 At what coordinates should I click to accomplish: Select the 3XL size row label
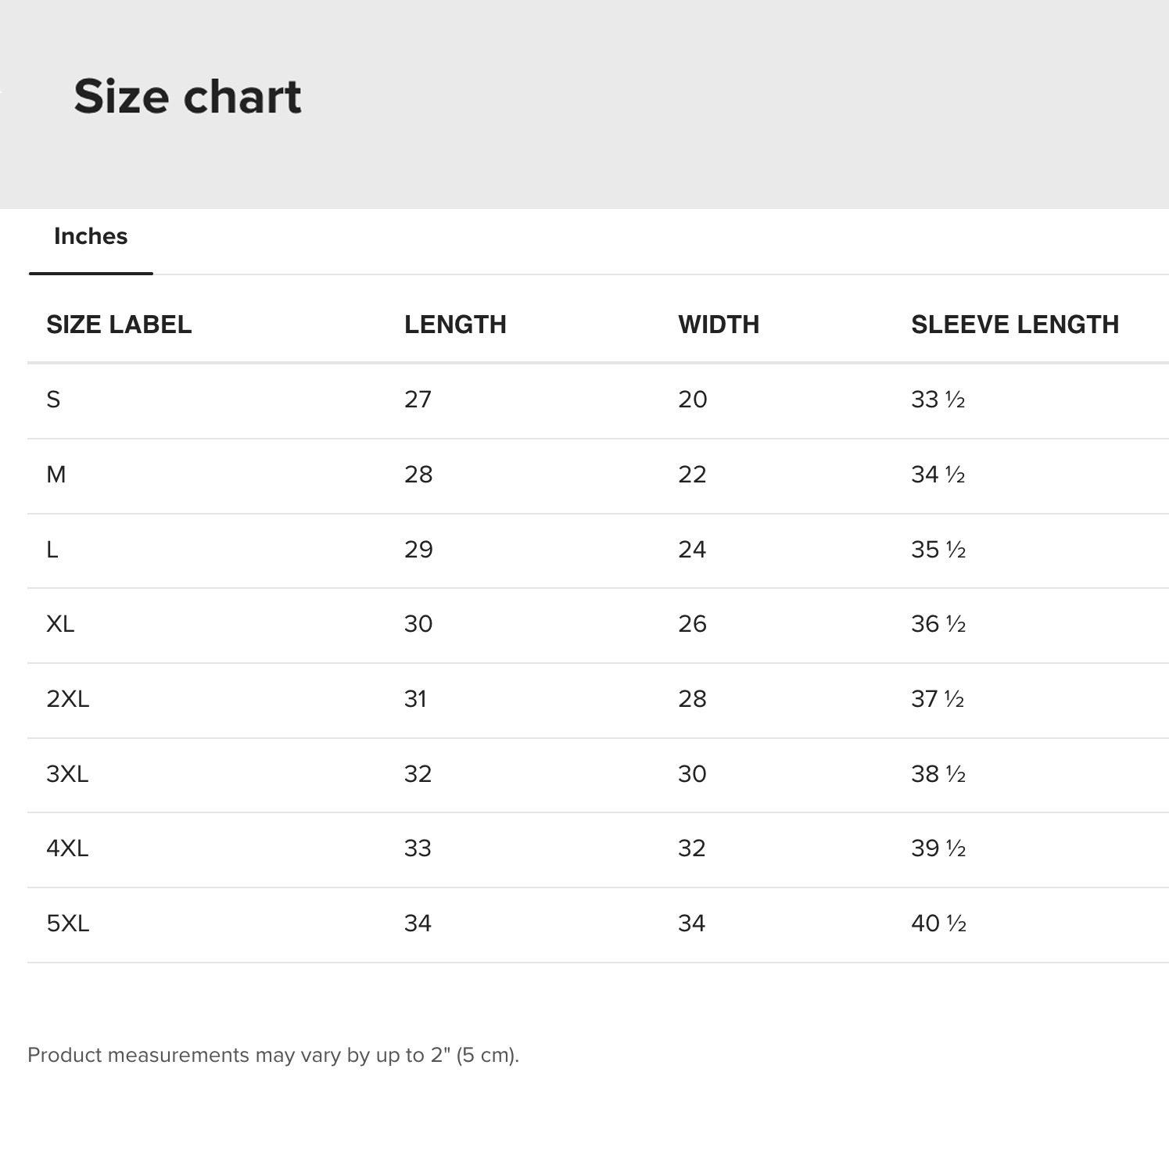click(x=67, y=774)
